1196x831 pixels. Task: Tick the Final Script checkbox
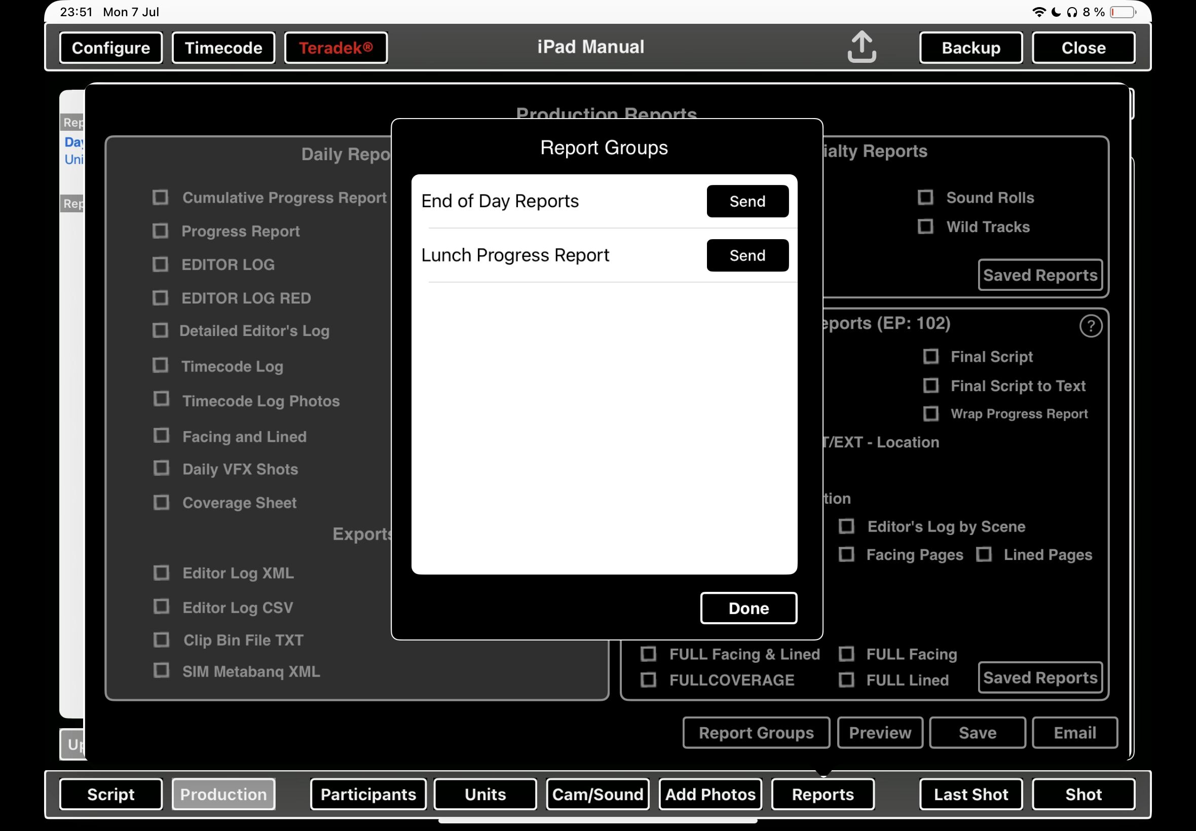coord(930,357)
